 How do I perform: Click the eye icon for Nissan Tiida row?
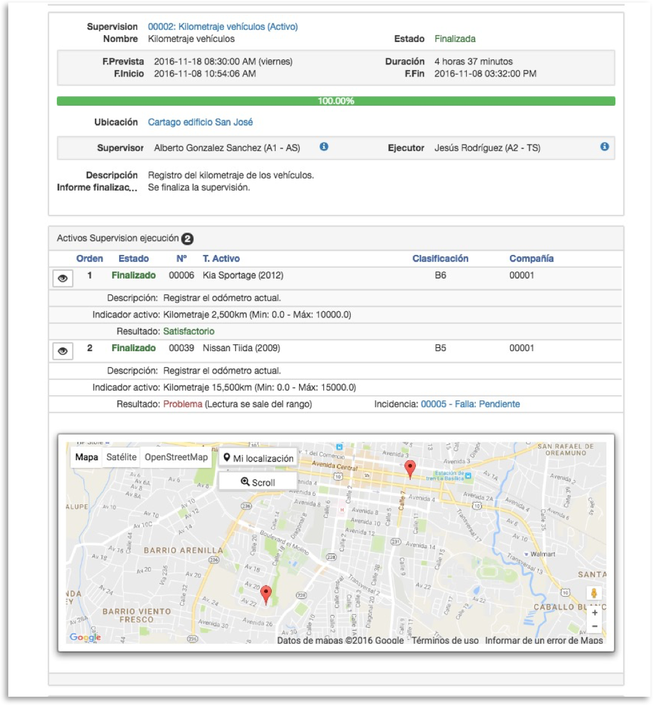pyautogui.click(x=62, y=351)
